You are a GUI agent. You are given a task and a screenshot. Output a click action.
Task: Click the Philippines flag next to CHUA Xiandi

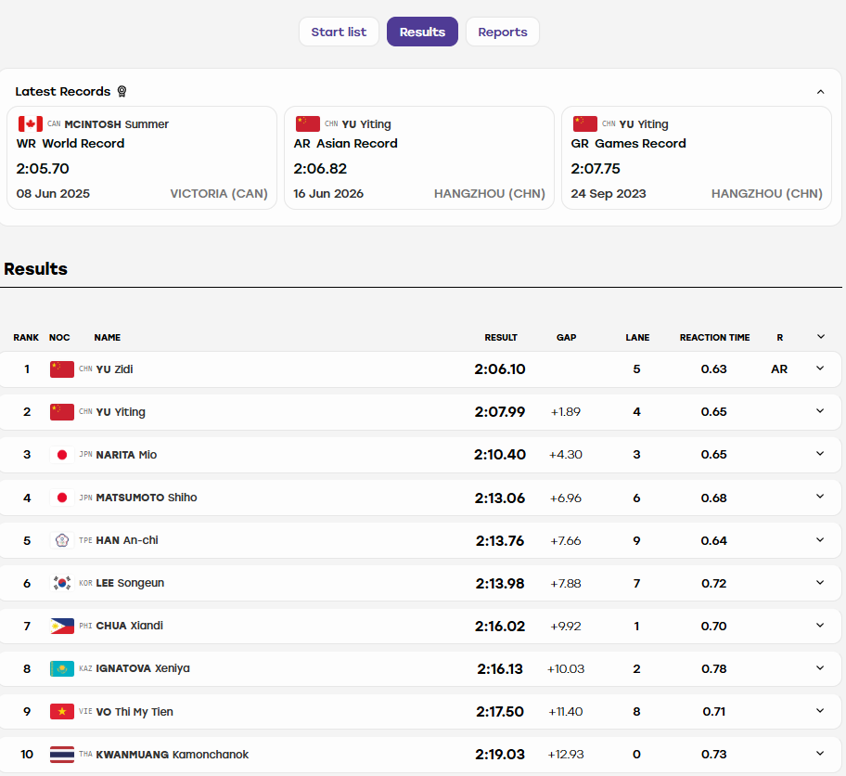click(x=62, y=626)
